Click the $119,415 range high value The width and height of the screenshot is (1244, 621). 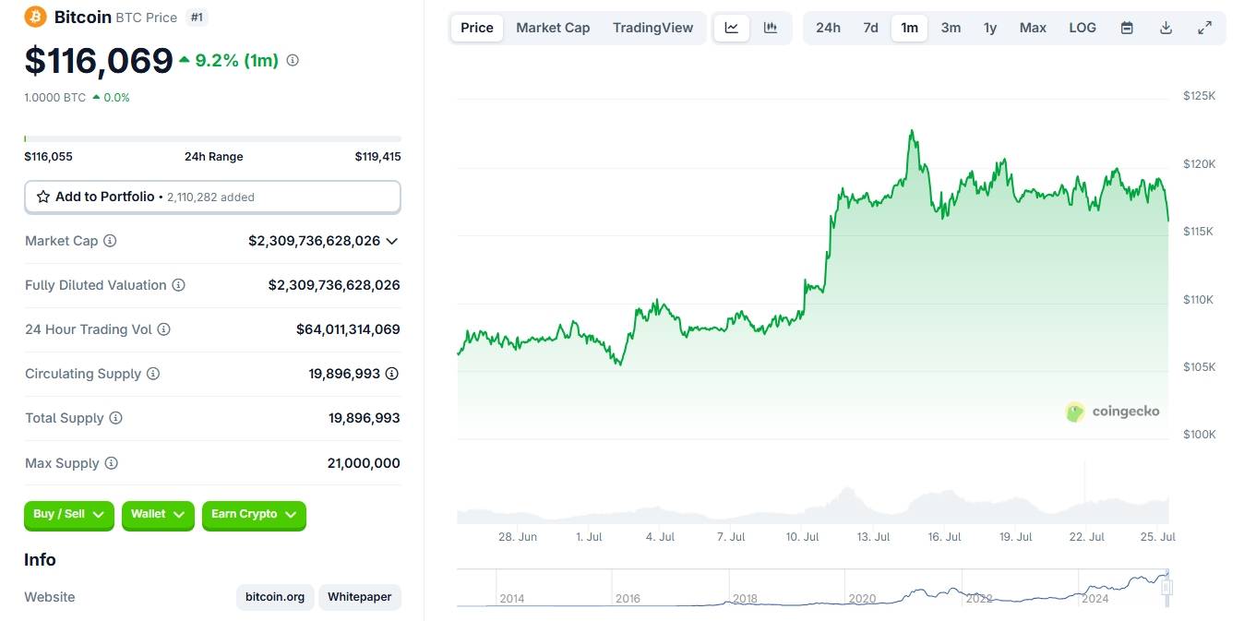[377, 157]
